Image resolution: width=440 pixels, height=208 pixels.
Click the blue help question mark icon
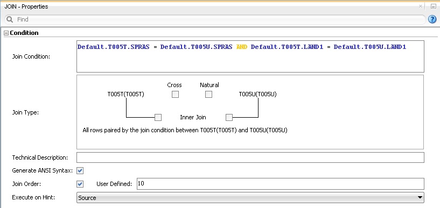[x=432, y=19]
